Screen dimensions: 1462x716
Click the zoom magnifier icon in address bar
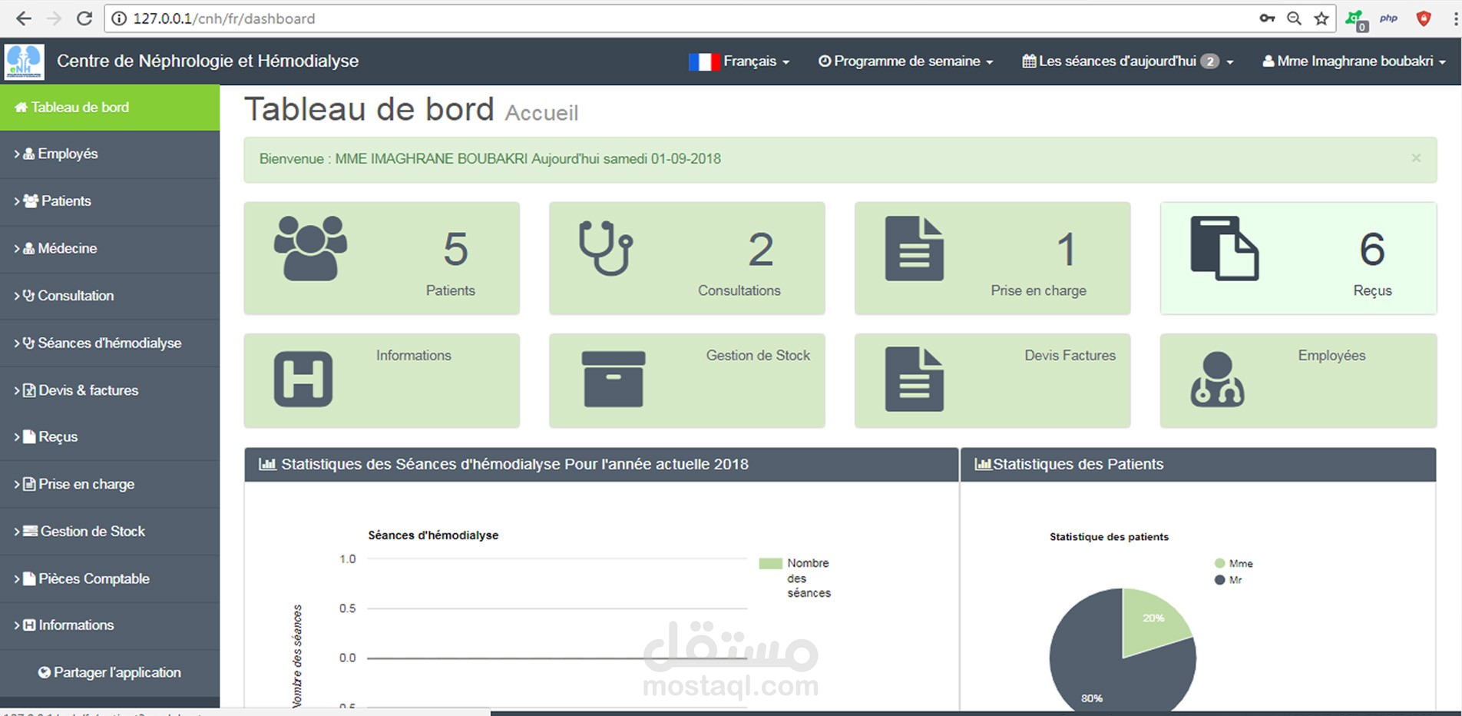coord(1294,18)
